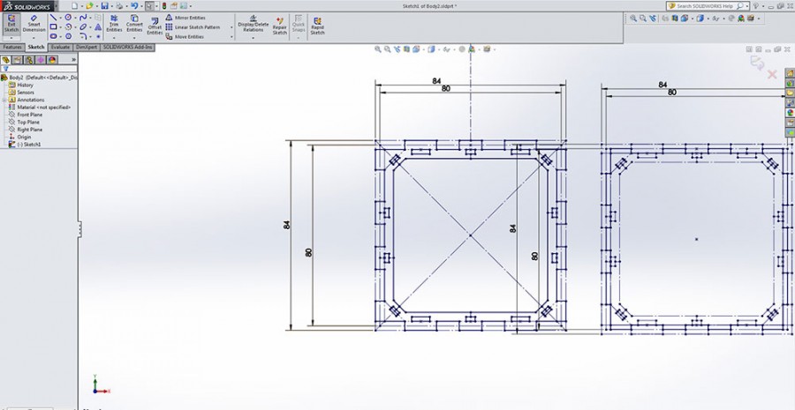Screen dimensions: 795x410
Task: Click the Exit Sketch button
Action: click(x=11, y=24)
